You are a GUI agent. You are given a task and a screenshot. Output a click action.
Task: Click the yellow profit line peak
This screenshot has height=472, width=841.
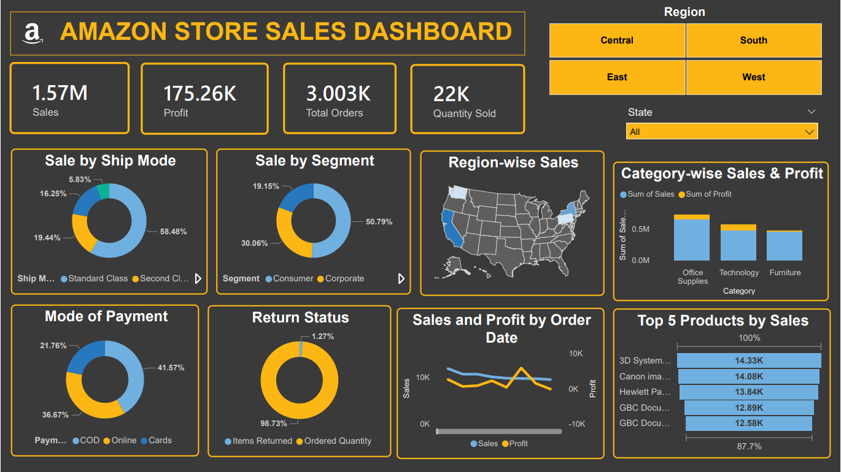click(x=521, y=368)
